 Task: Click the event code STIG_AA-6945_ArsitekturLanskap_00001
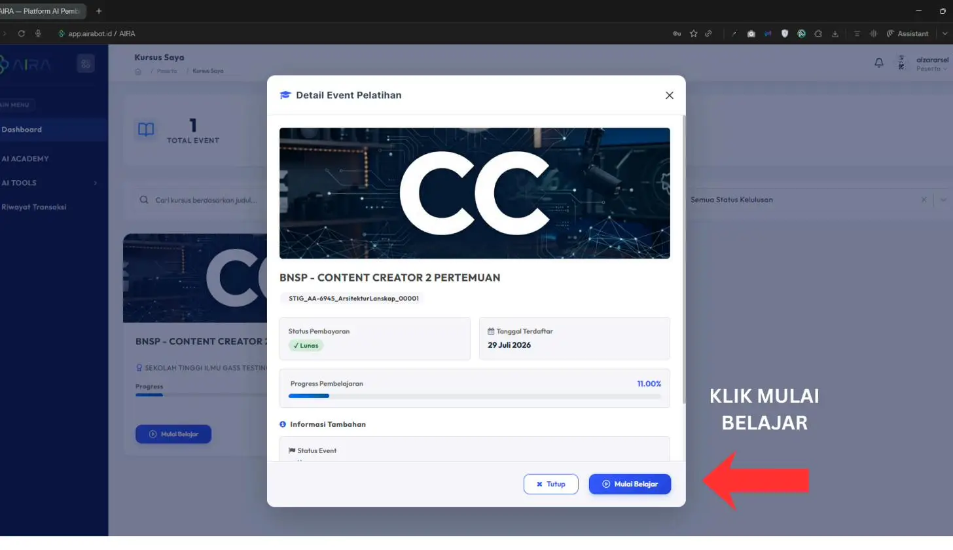353,299
